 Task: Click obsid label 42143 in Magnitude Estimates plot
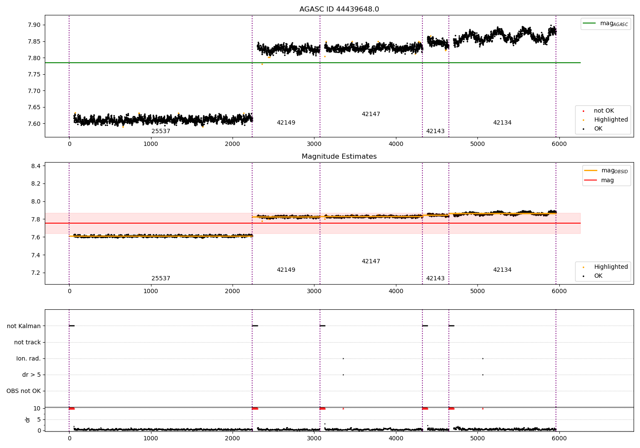tap(435, 279)
